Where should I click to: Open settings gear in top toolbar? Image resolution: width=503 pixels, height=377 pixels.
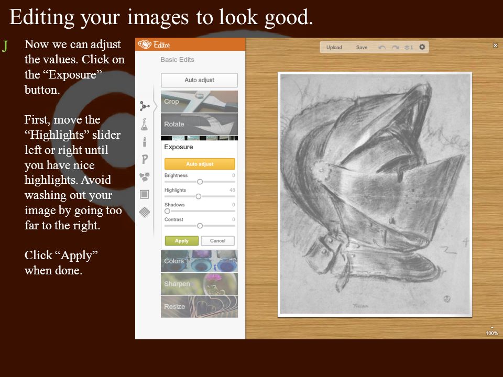pyautogui.click(x=422, y=47)
